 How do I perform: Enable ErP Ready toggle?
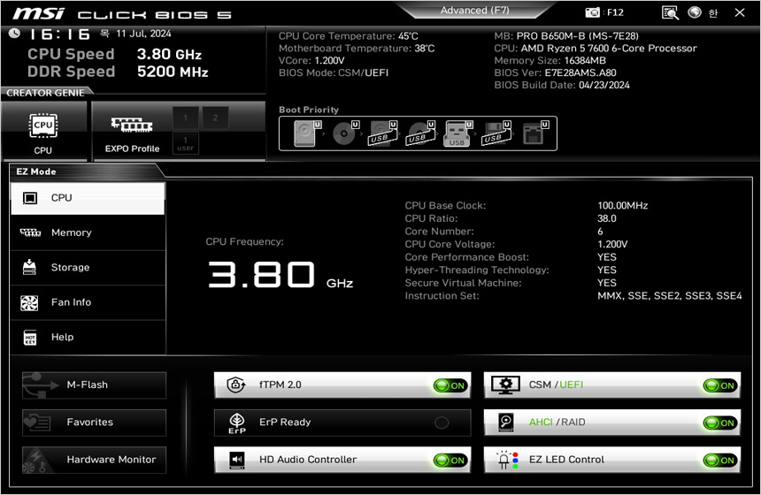(x=442, y=423)
